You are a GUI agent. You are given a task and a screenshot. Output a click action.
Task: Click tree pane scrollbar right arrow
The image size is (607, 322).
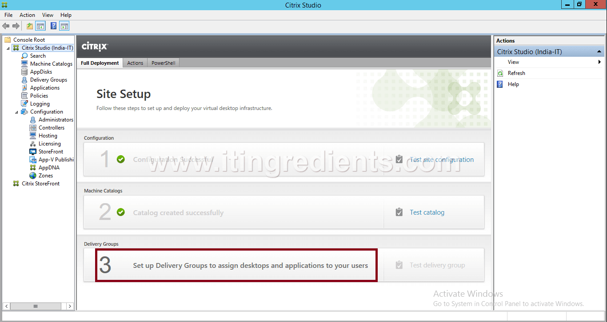pos(70,306)
